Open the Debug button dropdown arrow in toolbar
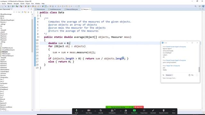Viewport: 205px width, 115px height. (10, 6)
